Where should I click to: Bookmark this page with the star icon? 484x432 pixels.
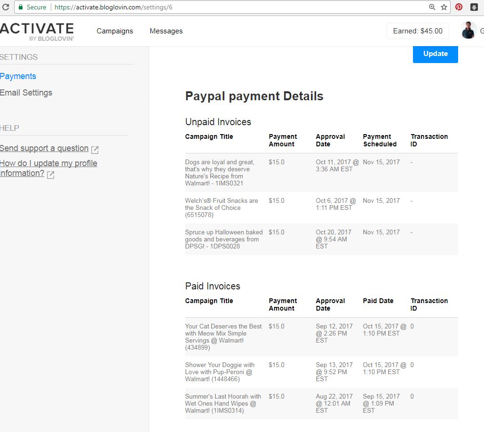(x=444, y=7)
